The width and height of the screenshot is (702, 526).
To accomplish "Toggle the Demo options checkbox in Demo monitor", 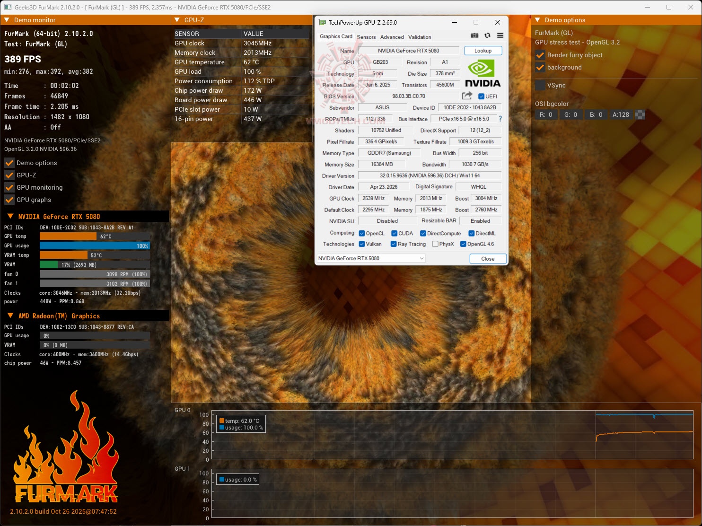I will point(9,163).
